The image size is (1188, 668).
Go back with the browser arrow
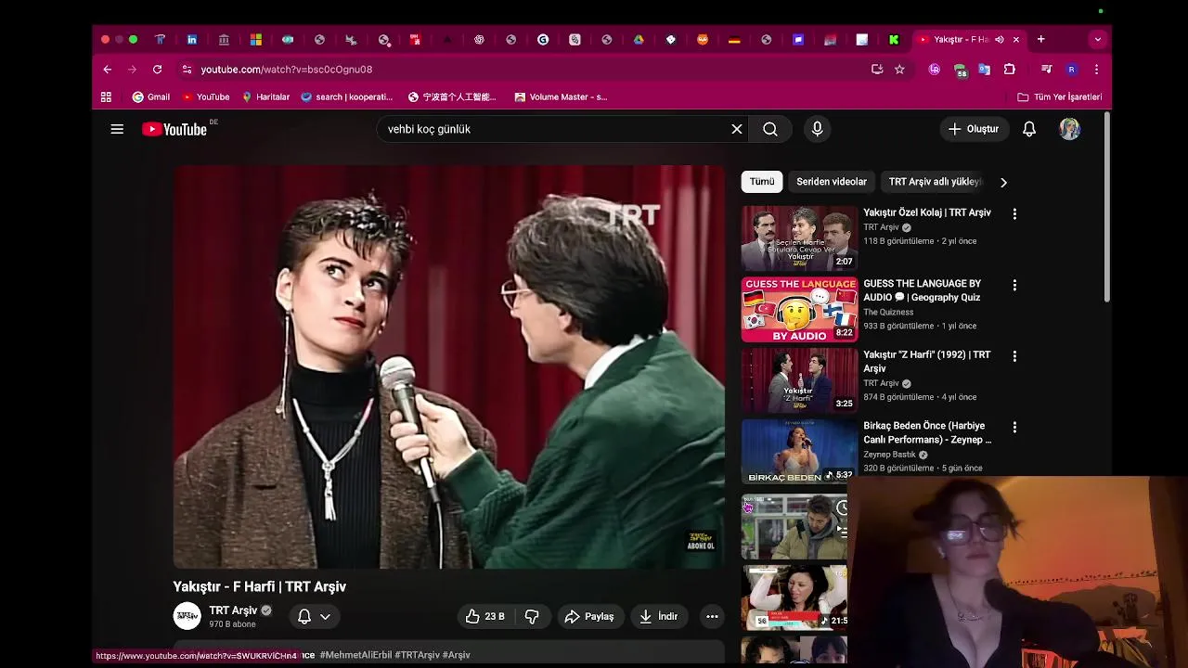(108, 69)
